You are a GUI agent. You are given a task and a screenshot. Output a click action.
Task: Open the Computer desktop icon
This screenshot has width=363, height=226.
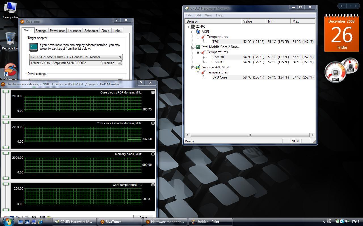pos(10,10)
